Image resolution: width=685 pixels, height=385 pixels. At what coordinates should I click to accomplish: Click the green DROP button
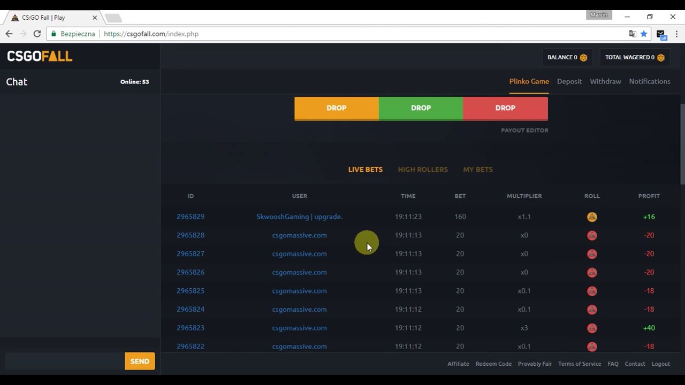click(x=421, y=108)
